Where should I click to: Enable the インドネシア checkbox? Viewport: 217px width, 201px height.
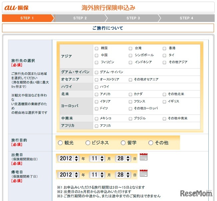click(x=130, y=62)
